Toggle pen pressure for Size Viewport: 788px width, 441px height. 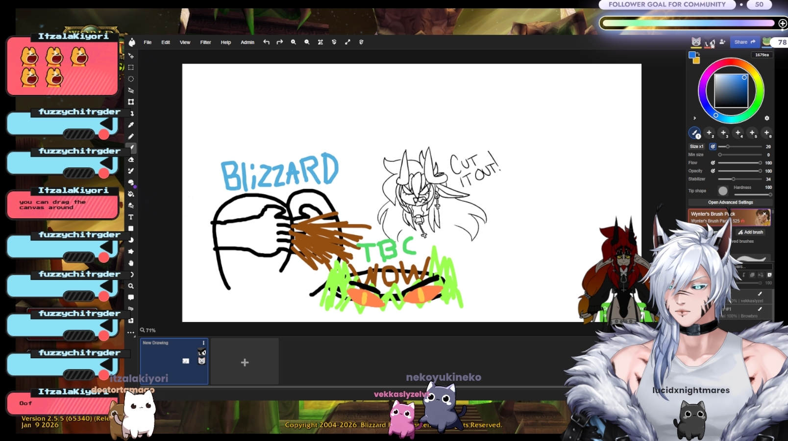tap(713, 146)
